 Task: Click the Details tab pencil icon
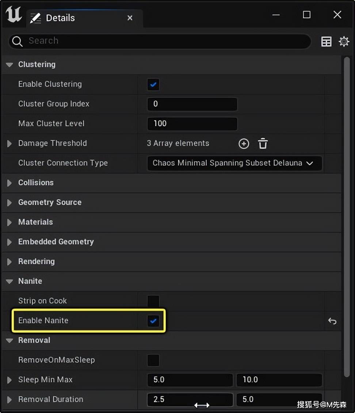pos(35,18)
